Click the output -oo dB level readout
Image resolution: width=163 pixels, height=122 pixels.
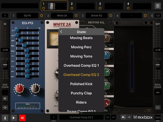point(158,50)
